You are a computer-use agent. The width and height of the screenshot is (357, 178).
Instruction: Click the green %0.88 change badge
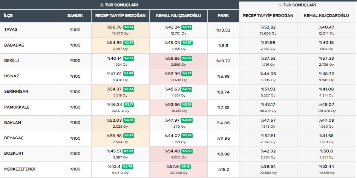[x=187, y=120]
